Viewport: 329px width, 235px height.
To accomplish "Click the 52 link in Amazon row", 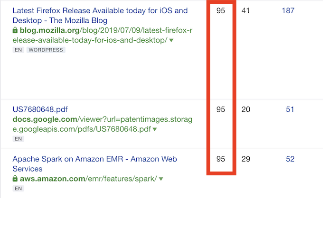I will tap(290, 159).
